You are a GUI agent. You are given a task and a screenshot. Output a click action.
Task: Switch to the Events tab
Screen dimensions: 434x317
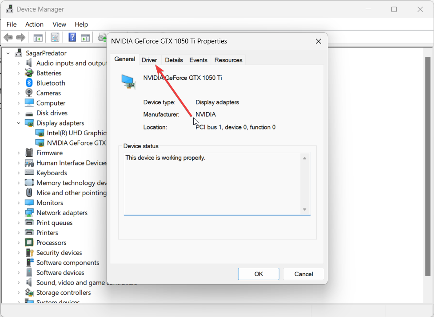(198, 60)
